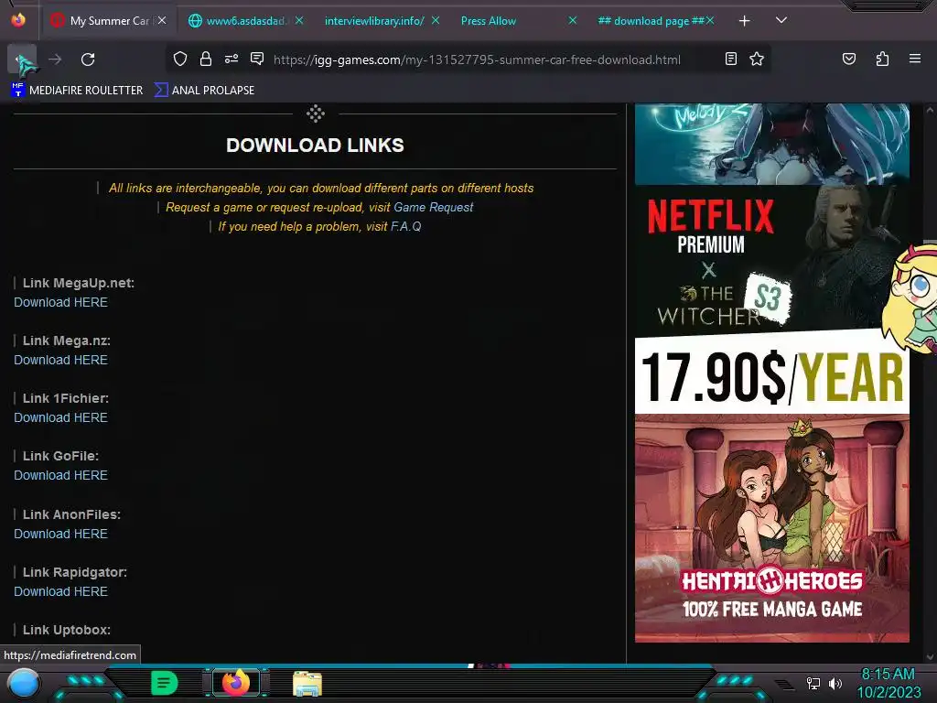Screen dimensions: 937x703
Task: Click Download HERE under Link Rapidgator
Action: tap(61, 592)
